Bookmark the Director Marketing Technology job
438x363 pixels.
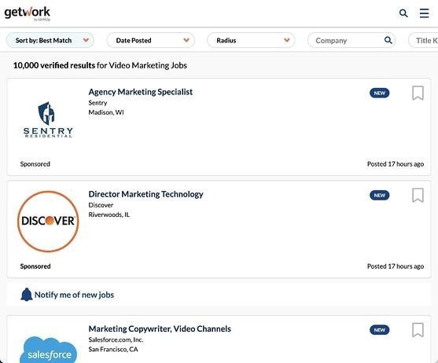tap(418, 195)
